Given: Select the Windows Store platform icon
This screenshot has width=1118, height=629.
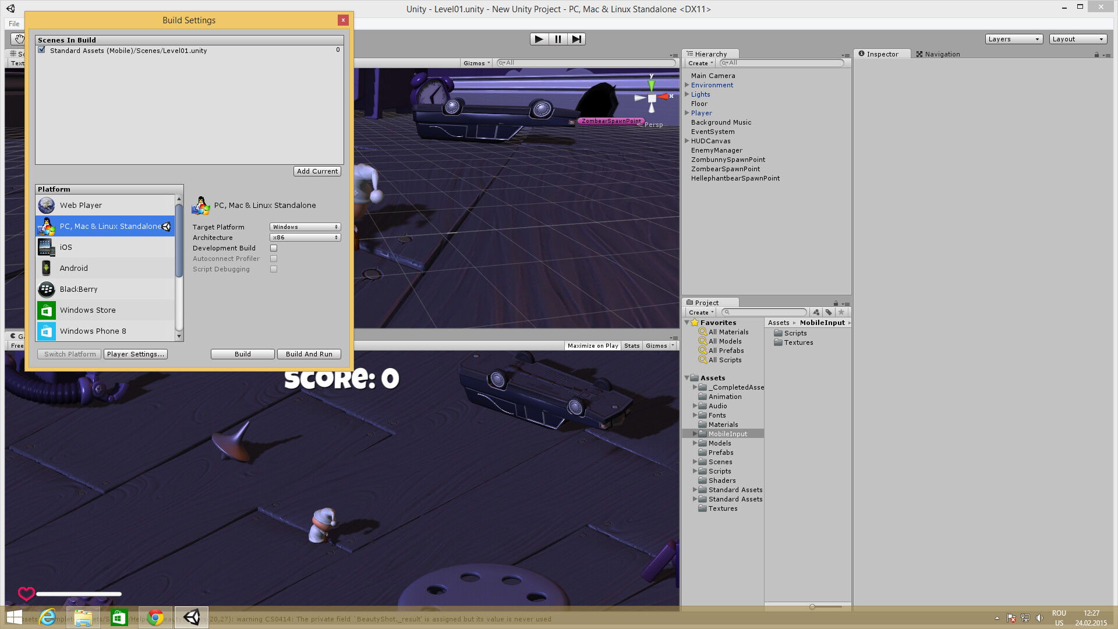Looking at the screenshot, I should pyautogui.click(x=46, y=310).
